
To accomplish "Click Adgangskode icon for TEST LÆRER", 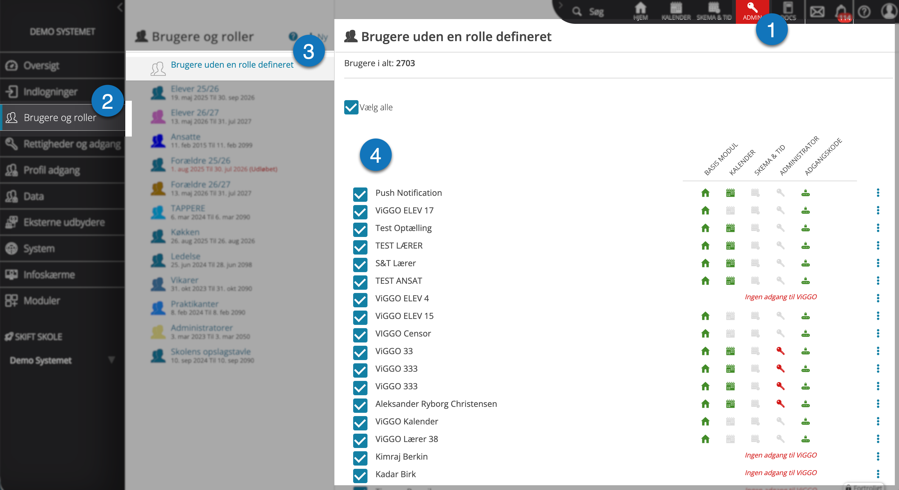I will [x=805, y=246].
